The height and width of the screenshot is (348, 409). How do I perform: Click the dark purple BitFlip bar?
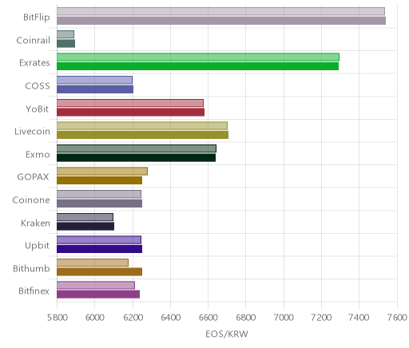point(221,21)
